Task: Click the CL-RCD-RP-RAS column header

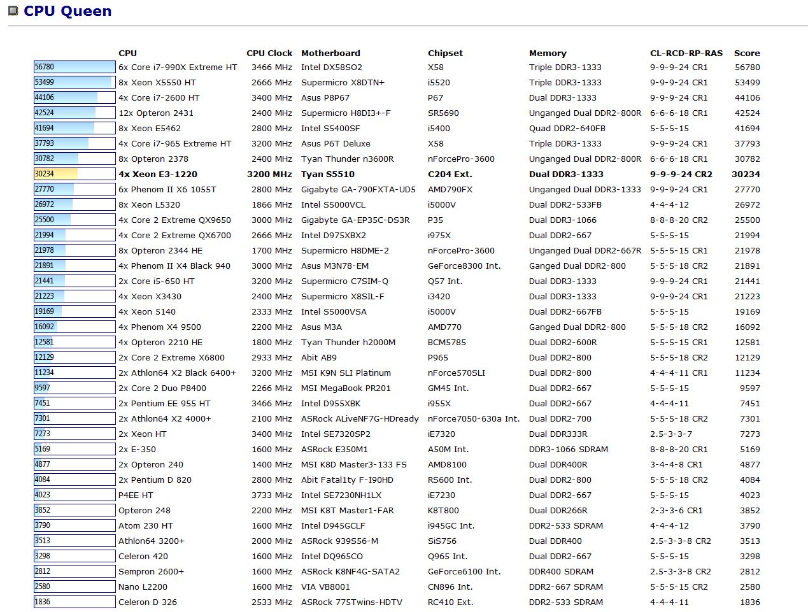Action: pos(686,53)
